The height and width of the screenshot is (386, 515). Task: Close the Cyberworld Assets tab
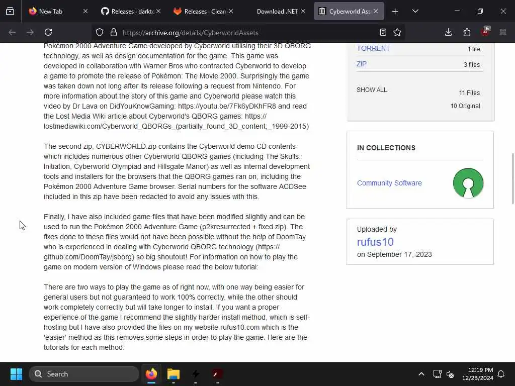point(376,11)
